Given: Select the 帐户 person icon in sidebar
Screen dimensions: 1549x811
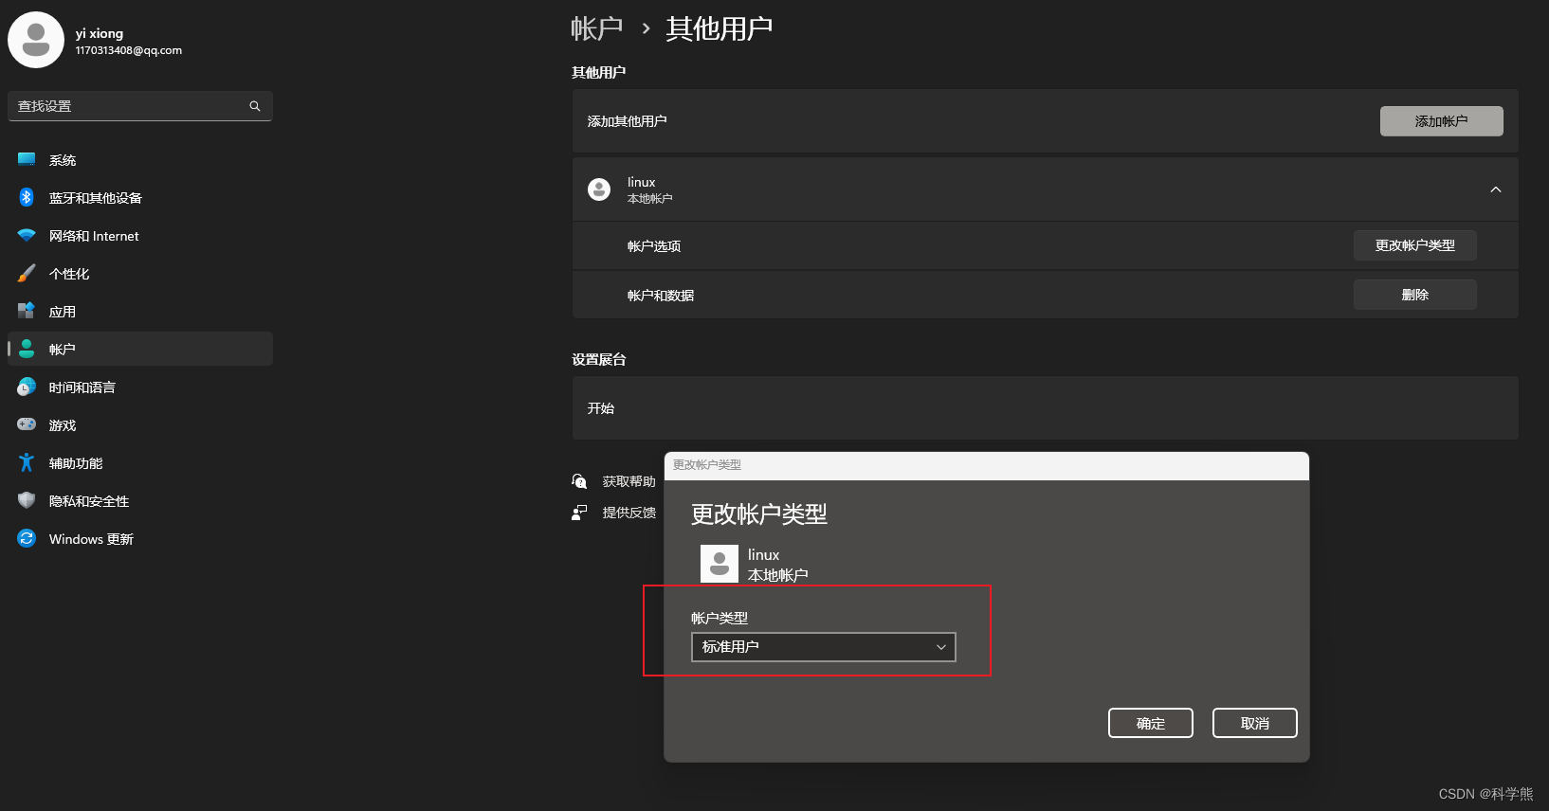Looking at the screenshot, I should pos(27,349).
